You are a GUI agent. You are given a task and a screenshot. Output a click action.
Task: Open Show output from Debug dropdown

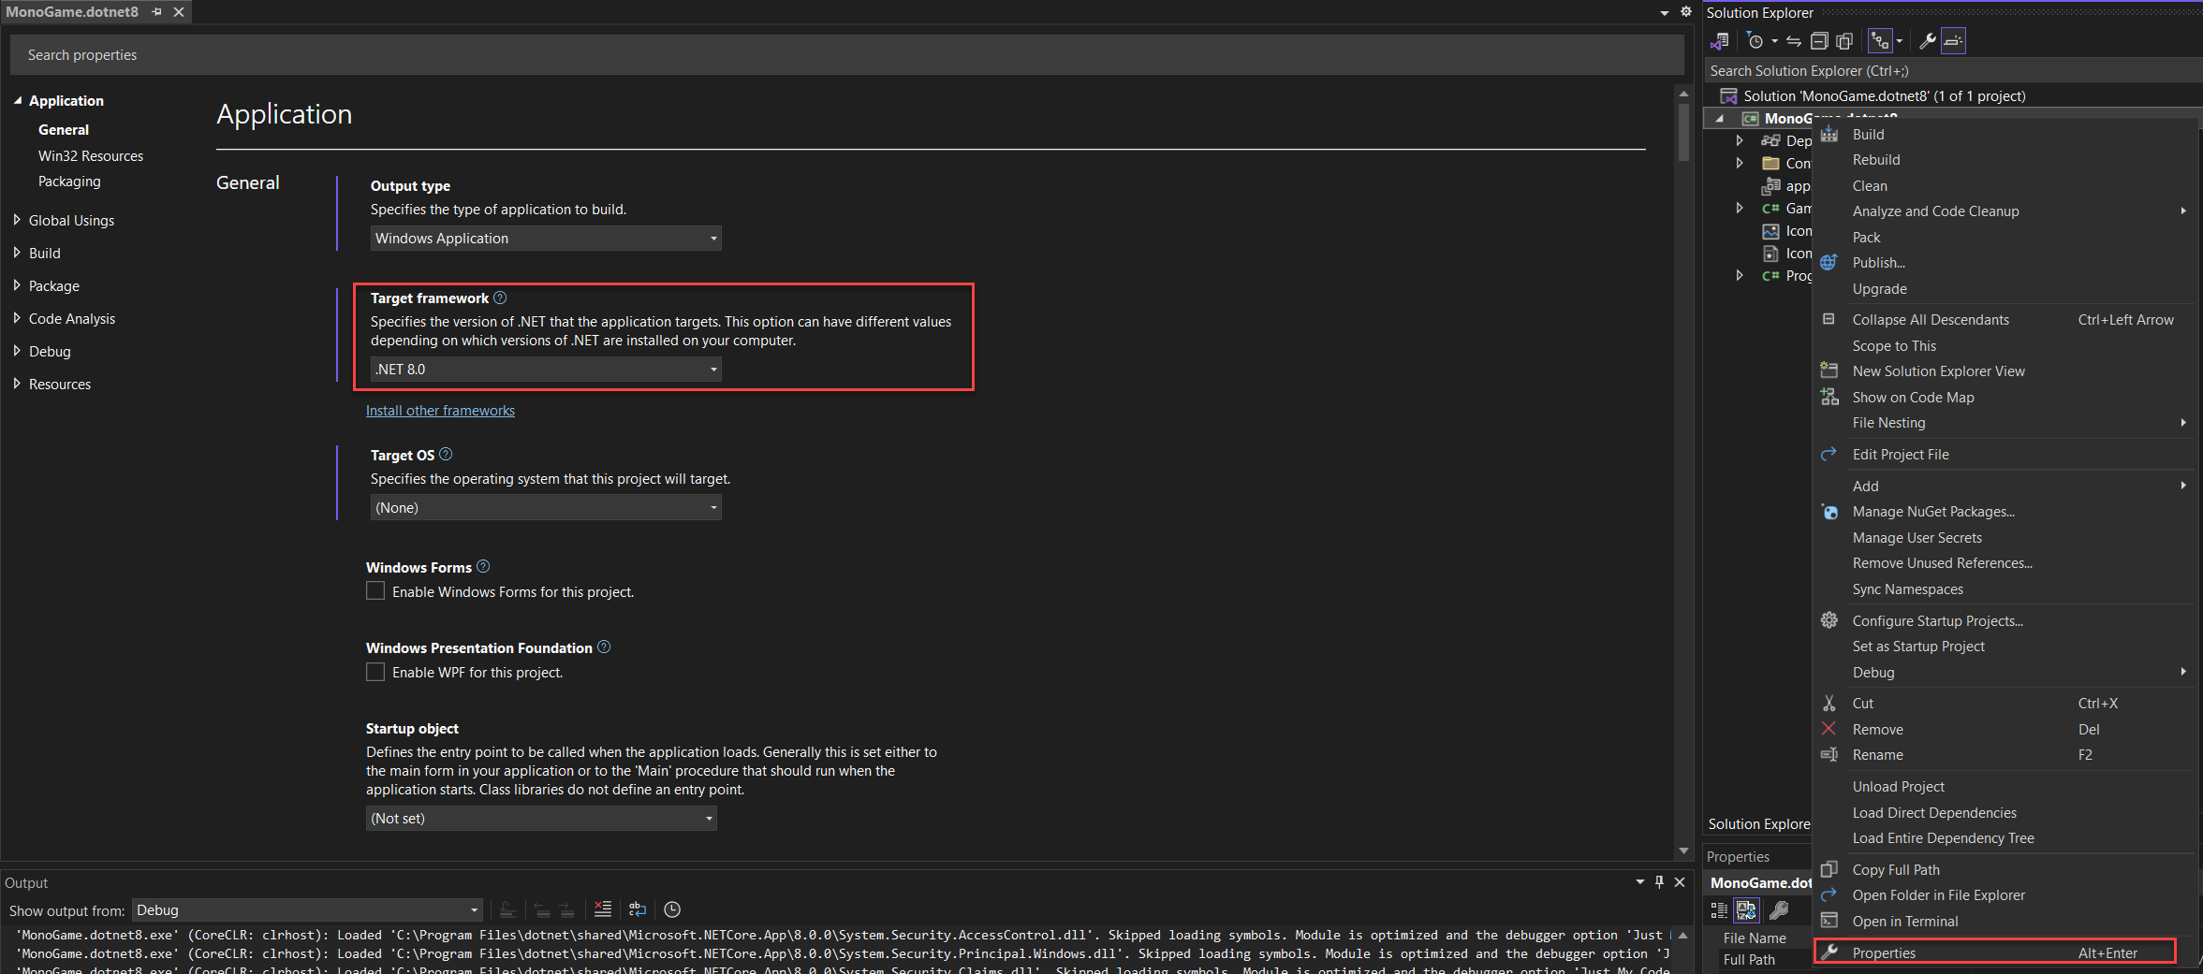[307, 910]
